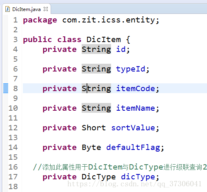
Task: Click 'private' keyword on line 8
Action: tap(60, 89)
